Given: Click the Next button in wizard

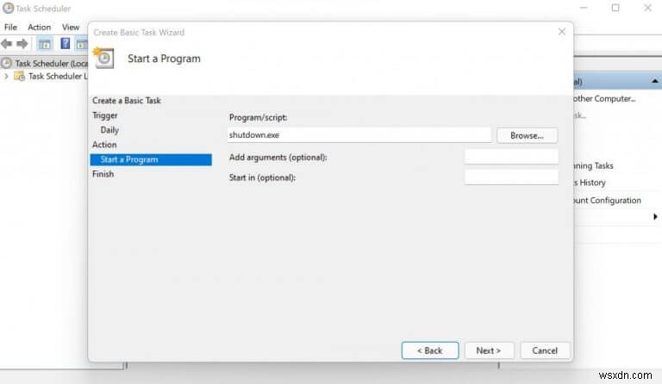Looking at the screenshot, I should (489, 350).
